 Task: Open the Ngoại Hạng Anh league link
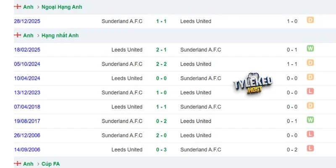62,7
